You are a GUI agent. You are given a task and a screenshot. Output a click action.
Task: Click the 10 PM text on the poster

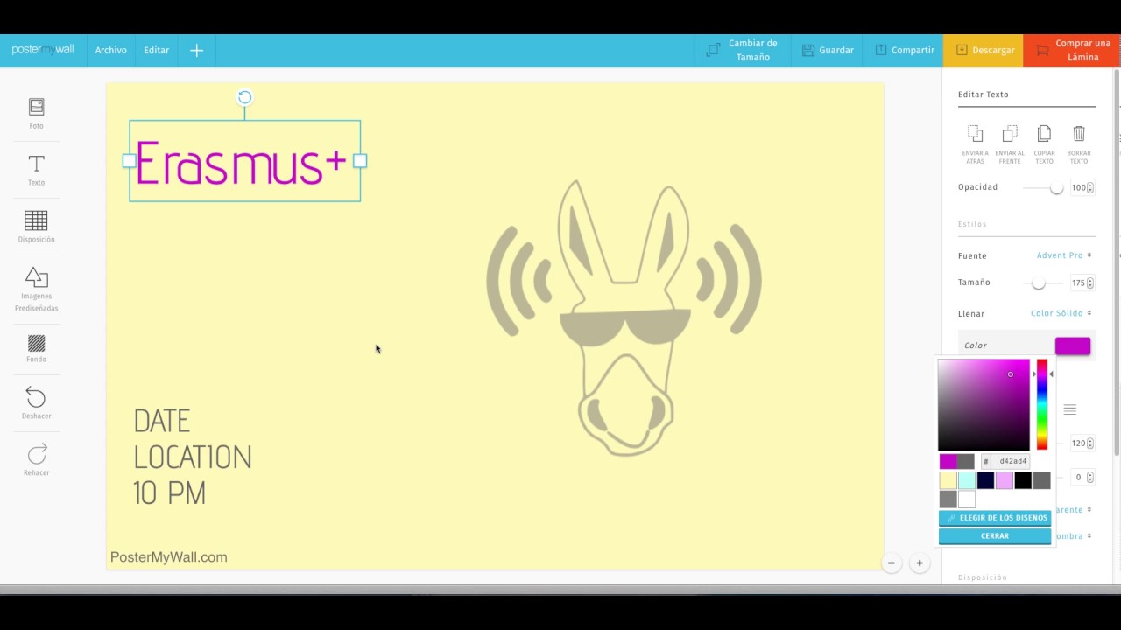tap(170, 493)
